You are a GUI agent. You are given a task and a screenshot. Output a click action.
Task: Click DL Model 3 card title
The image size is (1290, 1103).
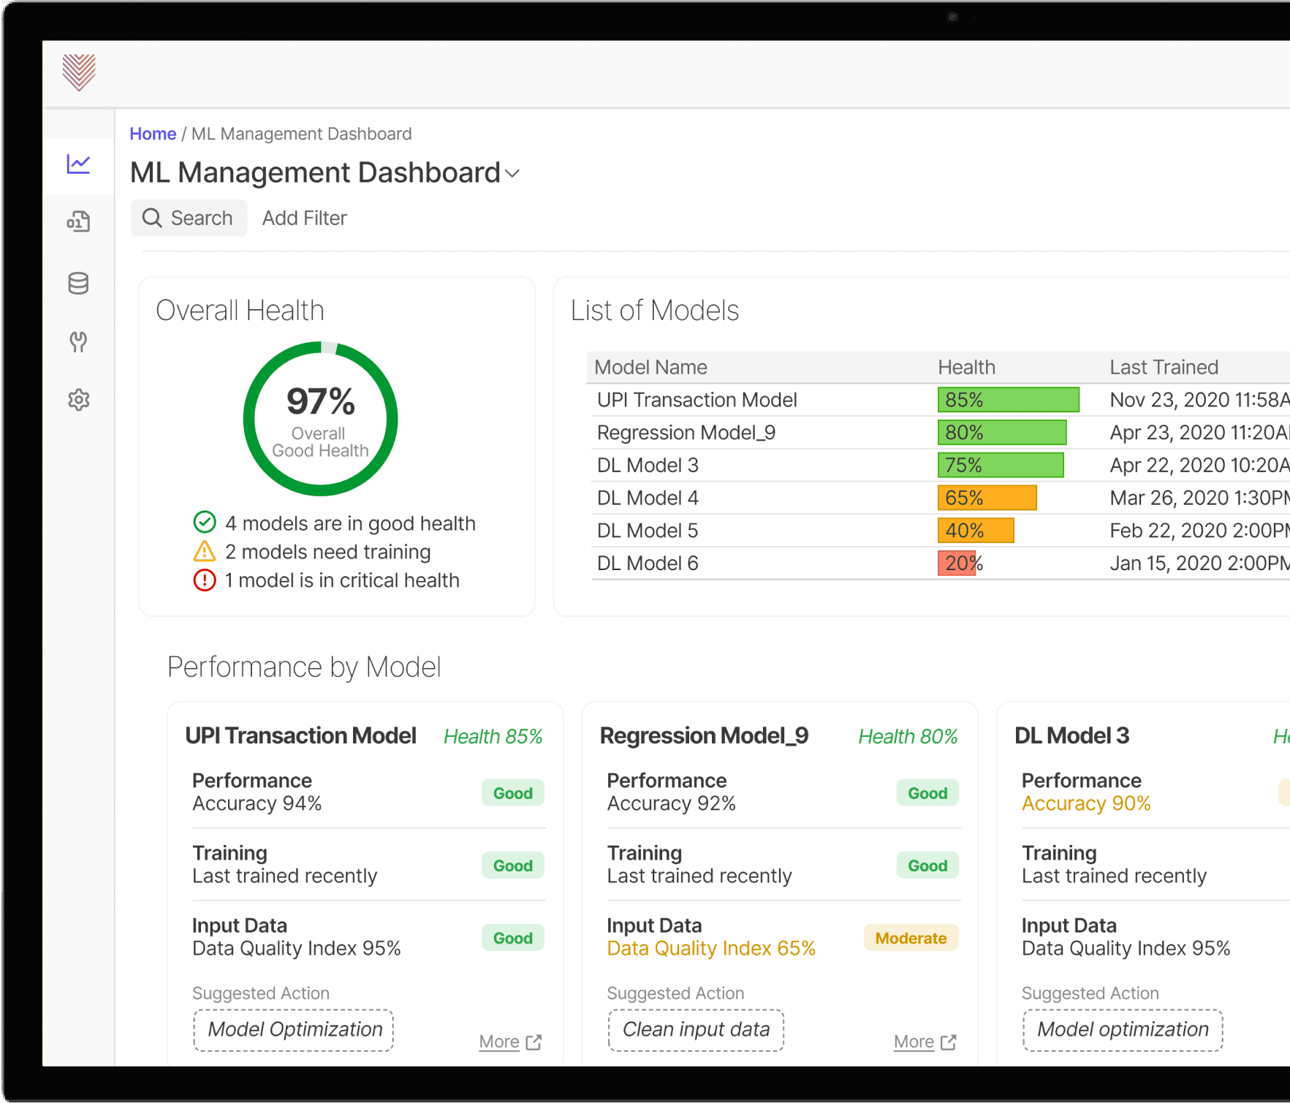point(1071,735)
